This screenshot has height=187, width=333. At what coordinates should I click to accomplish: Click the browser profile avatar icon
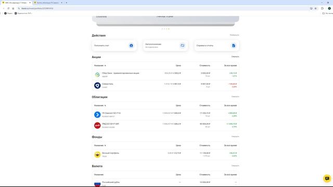pos(329,8)
